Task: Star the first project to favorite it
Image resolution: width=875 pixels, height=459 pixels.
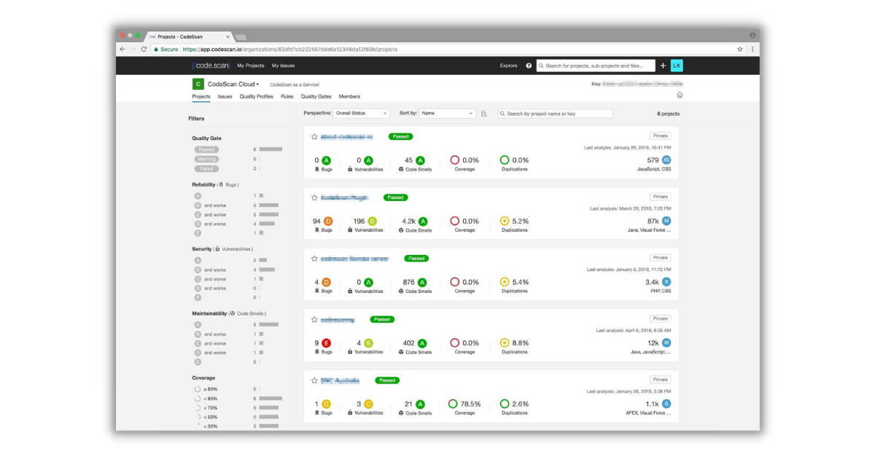Action: [x=314, y=136]
